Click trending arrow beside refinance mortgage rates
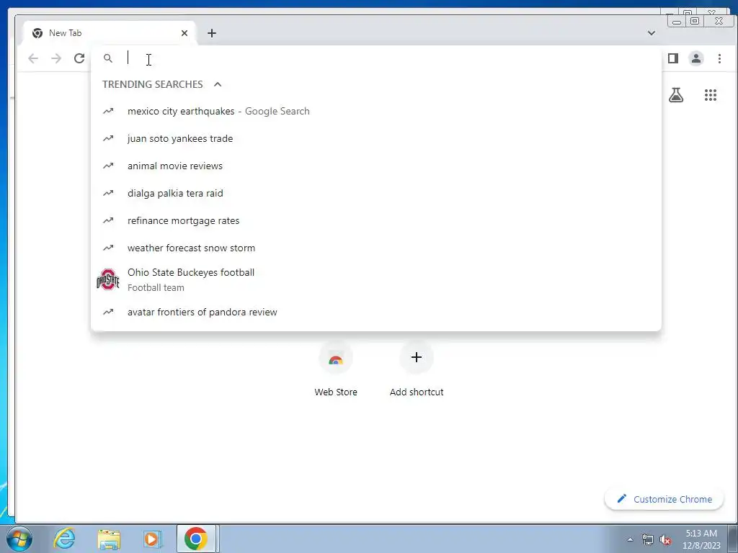 [x=108, y=220]
